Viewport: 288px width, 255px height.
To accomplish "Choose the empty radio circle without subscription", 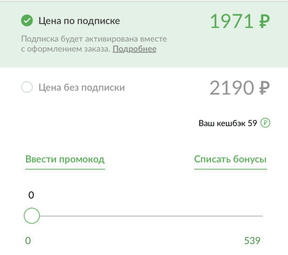I will click(27, 87).
